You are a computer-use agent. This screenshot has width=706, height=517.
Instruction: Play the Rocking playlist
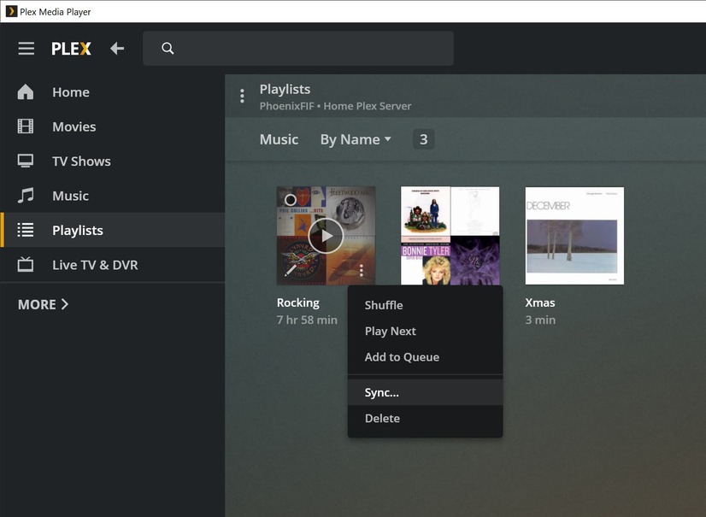click(326, 236)
